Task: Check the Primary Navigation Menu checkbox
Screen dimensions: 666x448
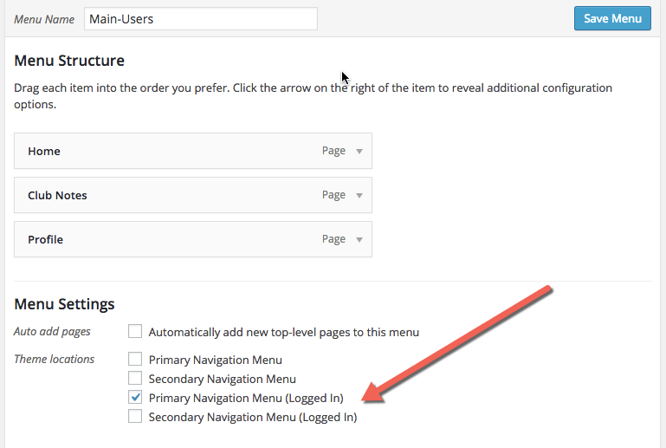Action: (135, 359)
